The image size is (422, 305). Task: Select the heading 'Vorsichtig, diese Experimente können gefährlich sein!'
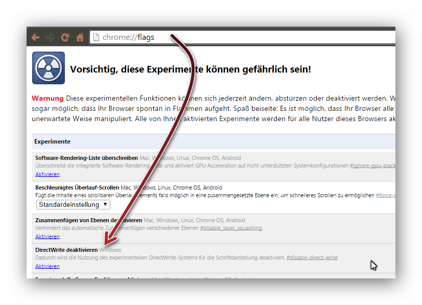click(190, 69)
